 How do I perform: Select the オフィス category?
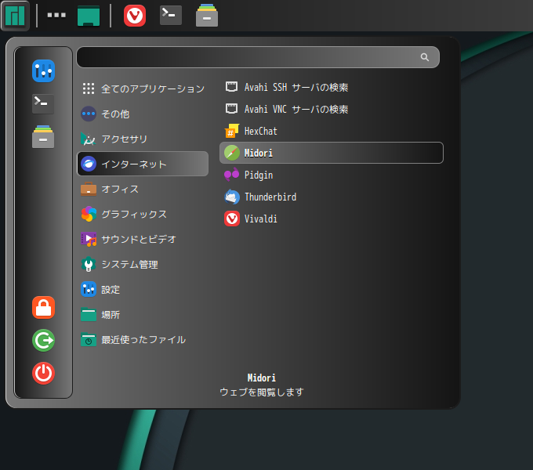pyautogui.click(x=143, y=189)
